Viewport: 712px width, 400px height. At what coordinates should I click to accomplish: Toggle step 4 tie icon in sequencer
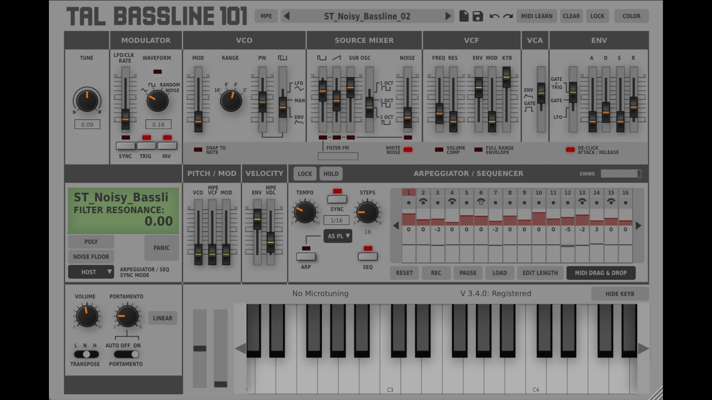point(452,202)
